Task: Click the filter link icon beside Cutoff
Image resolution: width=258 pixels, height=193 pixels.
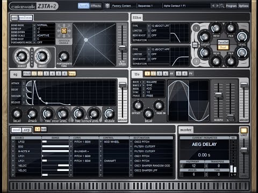Action: click(x=195, y=44)
